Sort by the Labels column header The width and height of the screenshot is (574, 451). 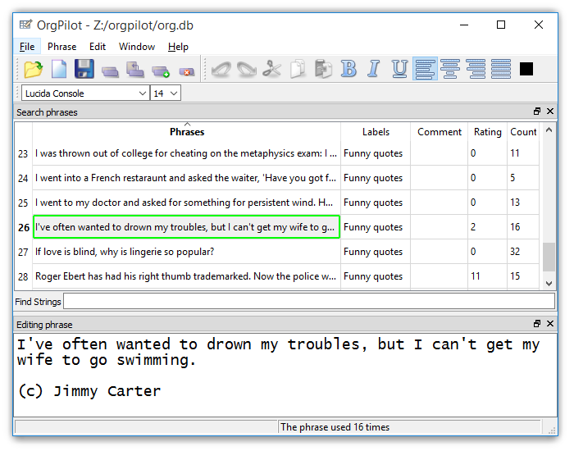click(x=376, y=132)
